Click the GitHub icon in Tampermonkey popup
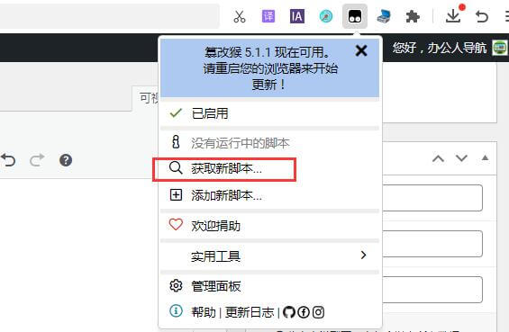509x332 pixels. (288, 312)
